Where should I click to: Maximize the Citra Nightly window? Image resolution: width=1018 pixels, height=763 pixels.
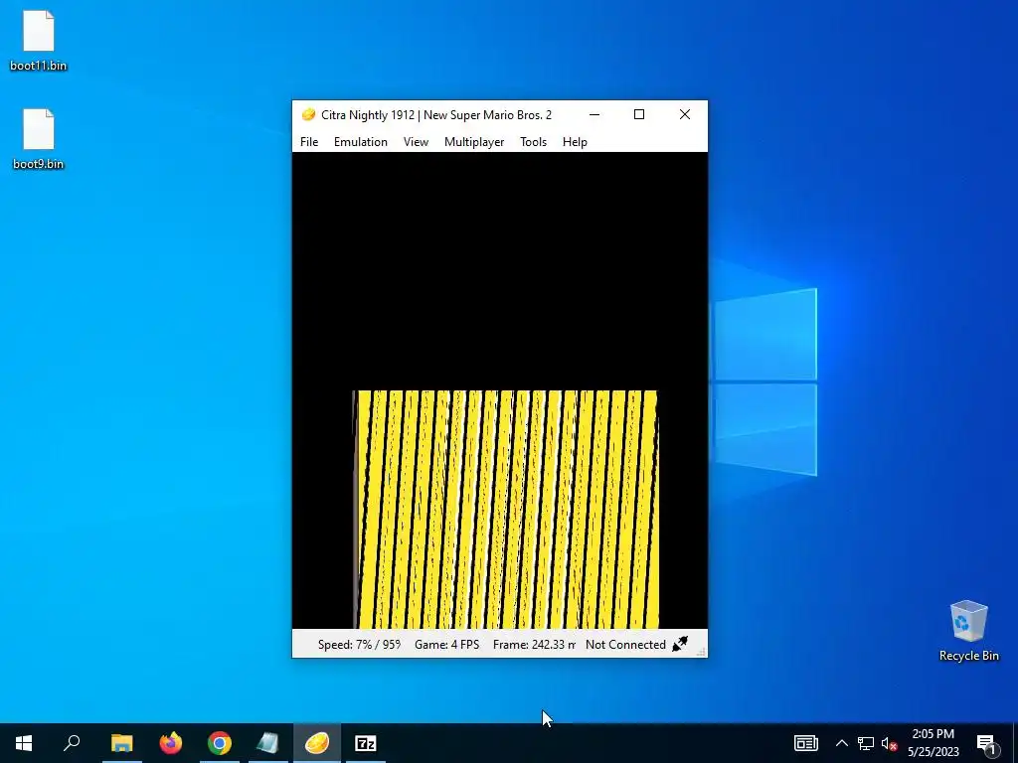click(639, 115)
